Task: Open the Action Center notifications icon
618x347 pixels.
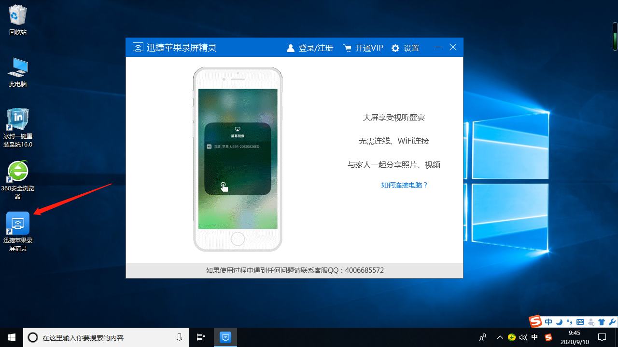Action: click(x=602, y=337)
